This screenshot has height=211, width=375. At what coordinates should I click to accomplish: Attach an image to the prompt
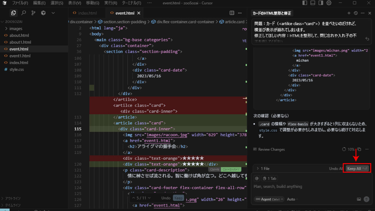point(359,199)
